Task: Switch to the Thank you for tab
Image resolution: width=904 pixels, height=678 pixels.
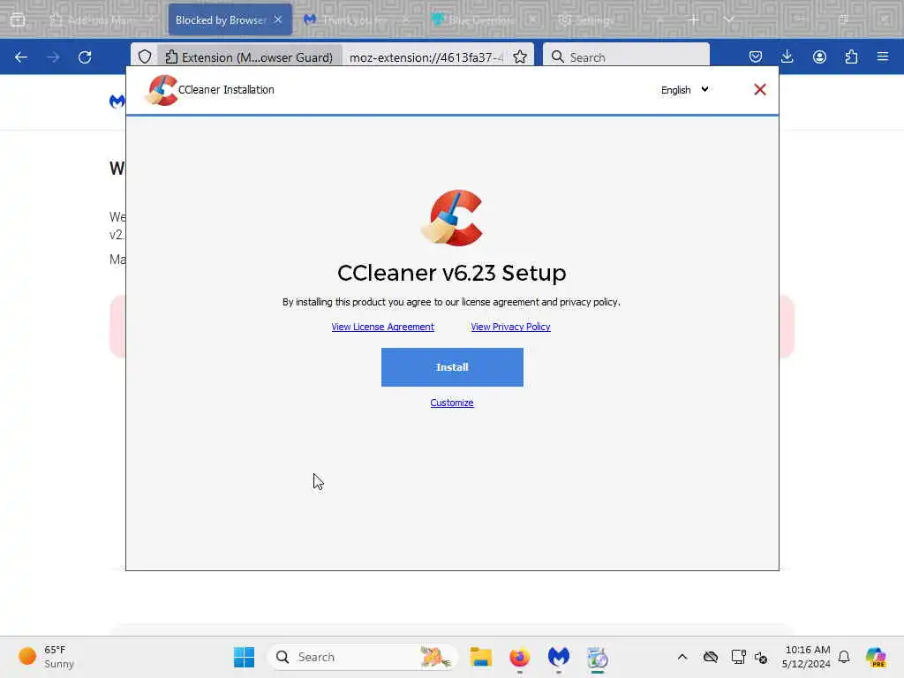Action: pos(355,19)
